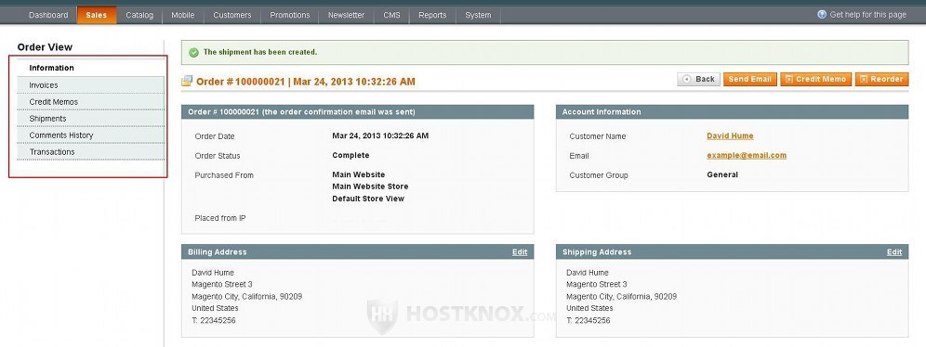Open the Reports menu
This screenshot has width=926, height=347.
click(x=432, y=16)
